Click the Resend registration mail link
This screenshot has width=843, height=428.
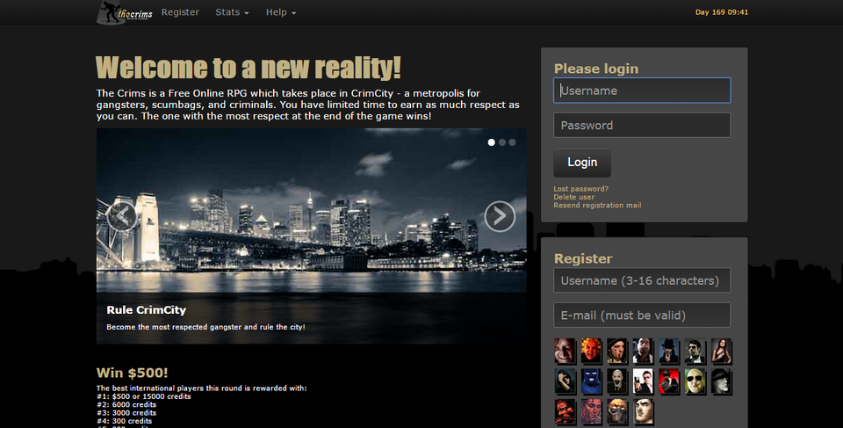tap(597, 206)
